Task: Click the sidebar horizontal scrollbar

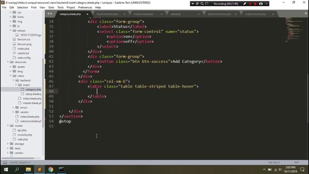Action: (18, 158)
